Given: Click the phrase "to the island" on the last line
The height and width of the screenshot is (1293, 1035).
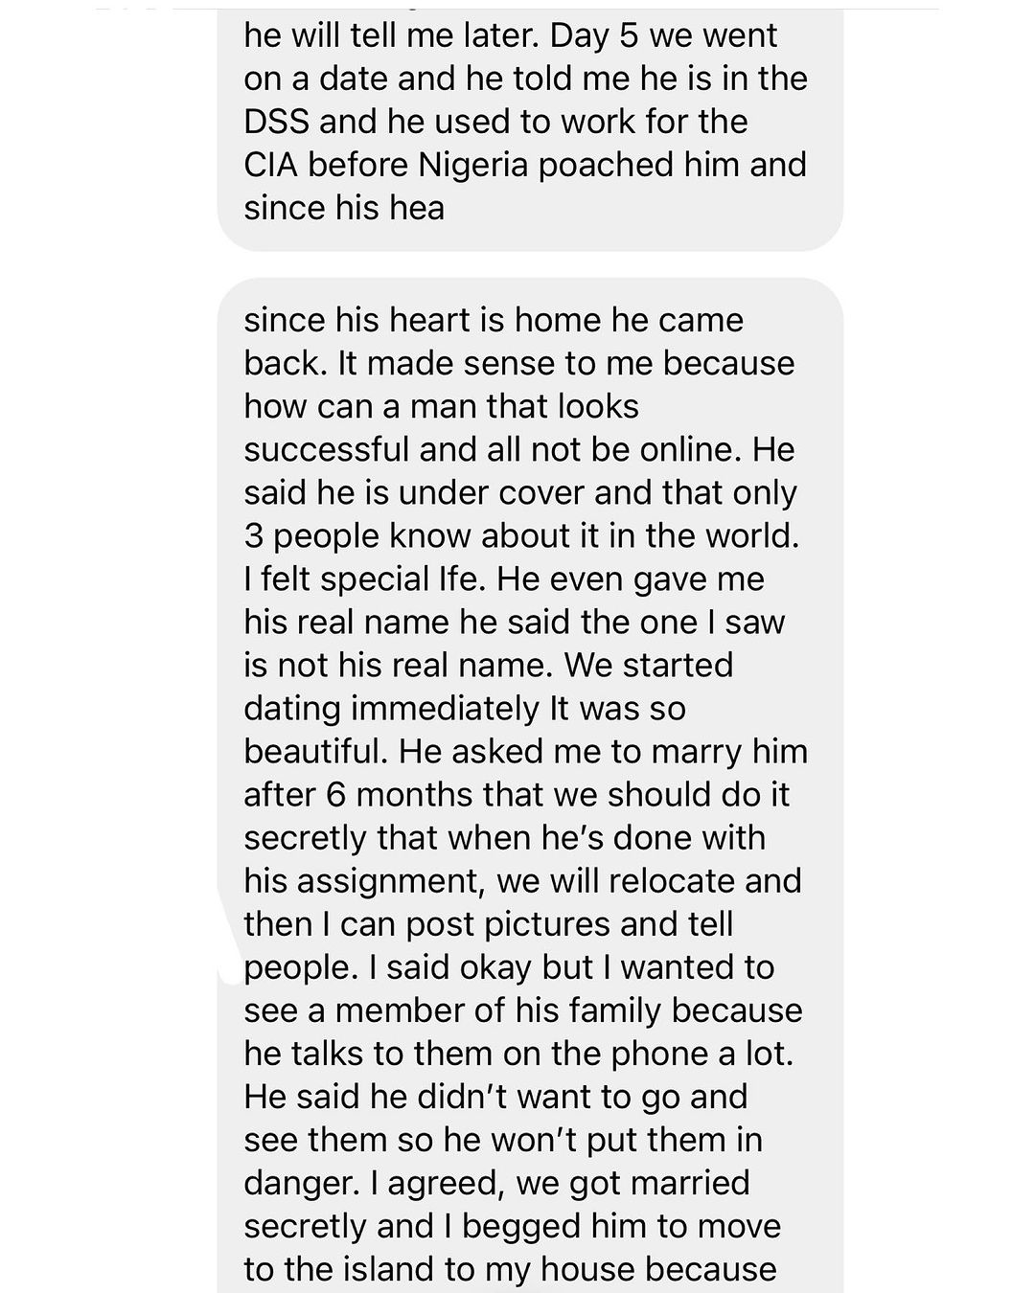Looking at the screenshot, I should [x=344, y=1270].
